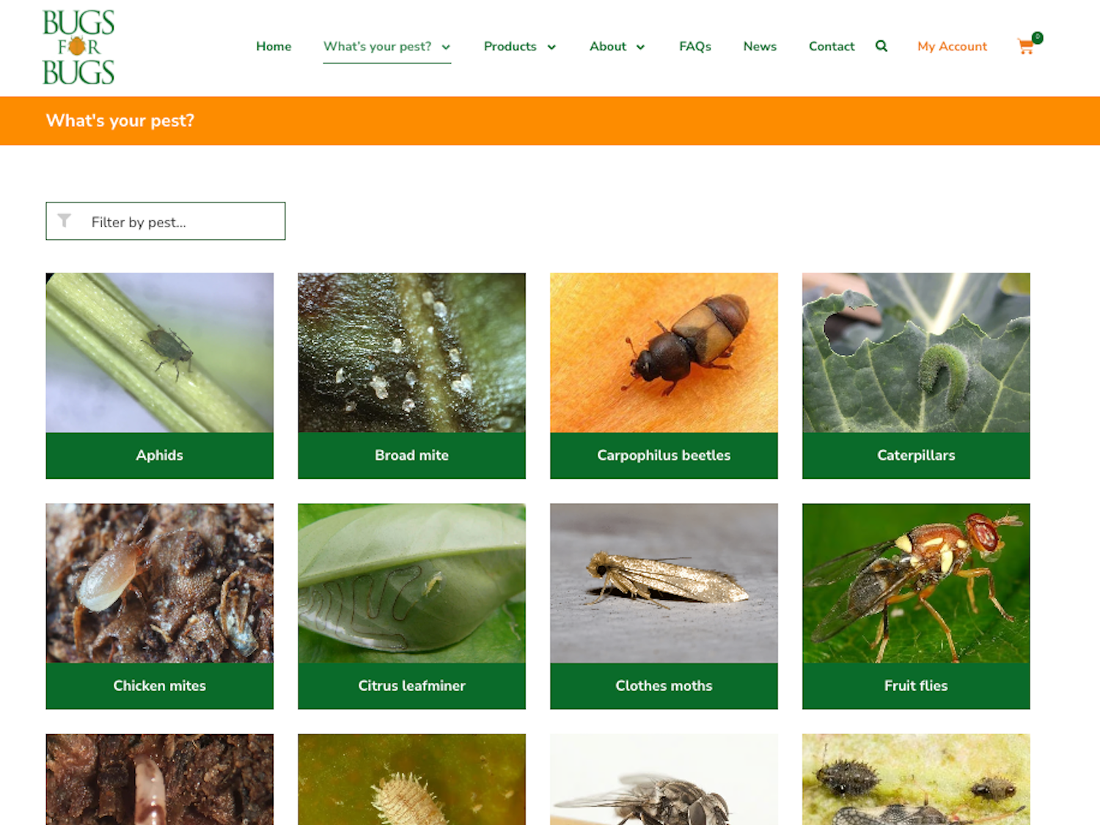Navigate to the News page
Screen dimensions: 1100x825
tap(759, 46)
